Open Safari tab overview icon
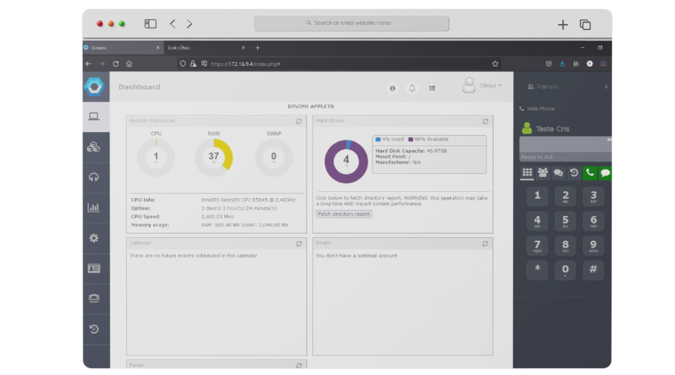The height and width of the screenshot is (375, 675). click(x=585, y=25)
